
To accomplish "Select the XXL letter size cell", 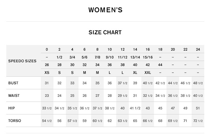I will point(148,73).
